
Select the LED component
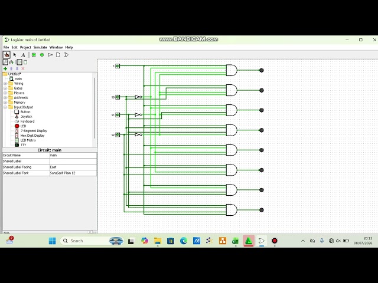21,126
